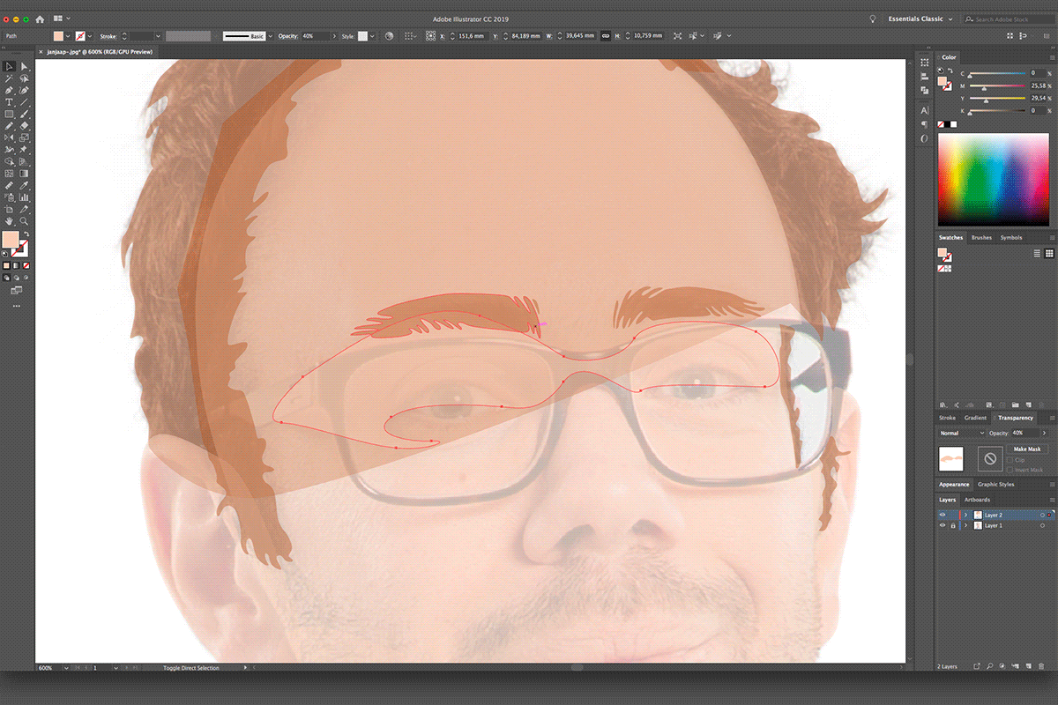Screen dimensions: 1058x705
Task: Select the Zoom tool
Action: click(x=24, y=221)
